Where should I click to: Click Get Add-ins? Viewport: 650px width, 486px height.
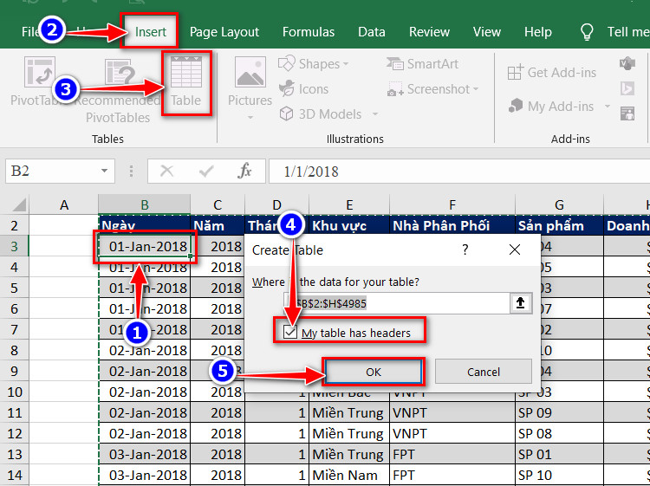coord(552,73)
